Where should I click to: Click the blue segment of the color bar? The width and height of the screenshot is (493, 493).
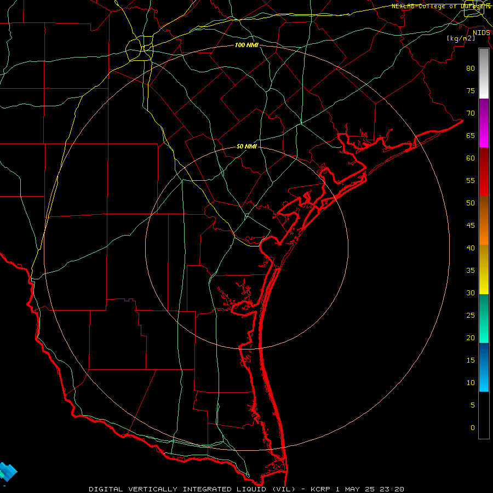coord(484,367)
